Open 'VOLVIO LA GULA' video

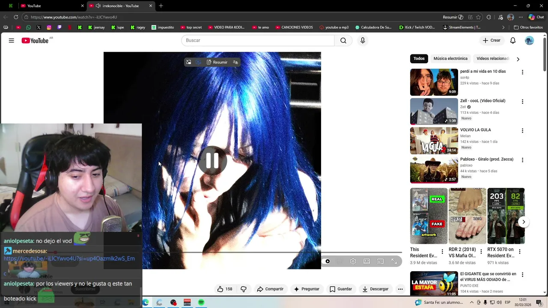click(x=434, y=141)
